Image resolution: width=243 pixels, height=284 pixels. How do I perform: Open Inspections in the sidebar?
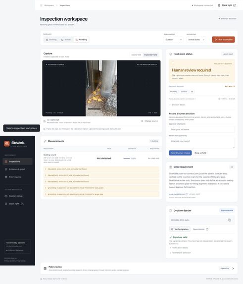click(17, 162)
